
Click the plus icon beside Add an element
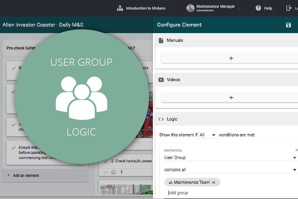pyautogui.click(x=9, y=175)
